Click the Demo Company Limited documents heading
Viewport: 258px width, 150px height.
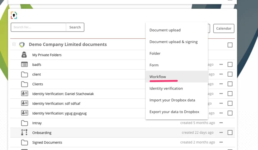point(68,44)
